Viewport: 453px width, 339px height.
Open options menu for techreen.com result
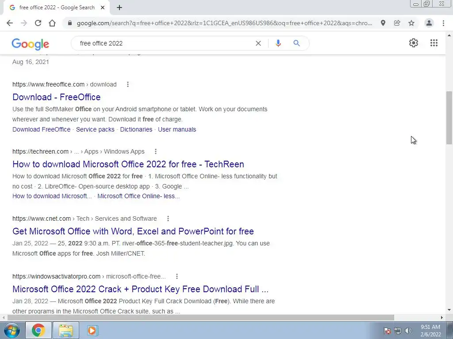pos(155,151)
